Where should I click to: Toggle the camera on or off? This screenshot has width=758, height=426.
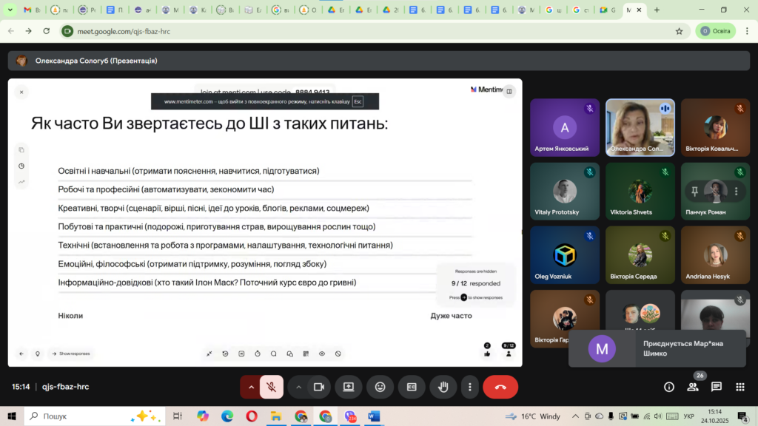point(319,387)
